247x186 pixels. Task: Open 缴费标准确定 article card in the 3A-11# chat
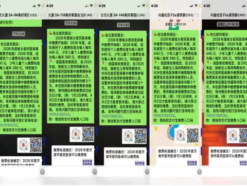pos(73,155)
